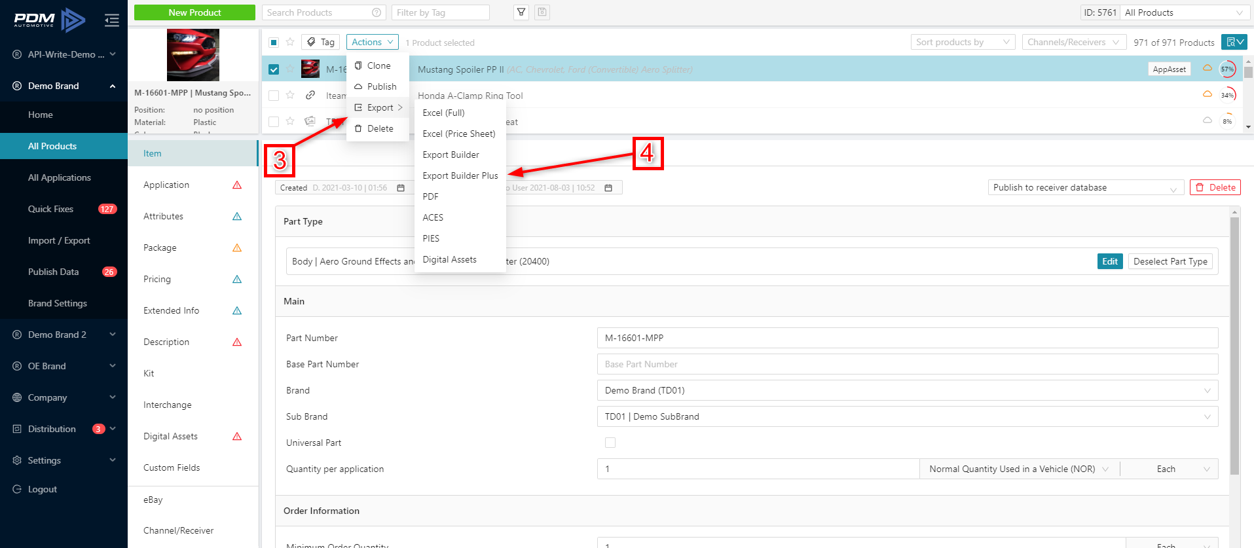Screen dimensions: 1254x548
Task: Open the Sub Brand dropdown
Action: pyautogui.click(x=908, y=416)
